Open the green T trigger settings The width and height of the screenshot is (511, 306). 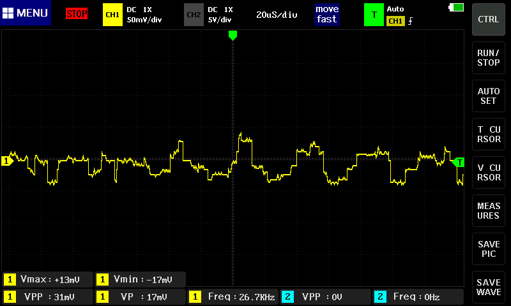coord(374,15)
